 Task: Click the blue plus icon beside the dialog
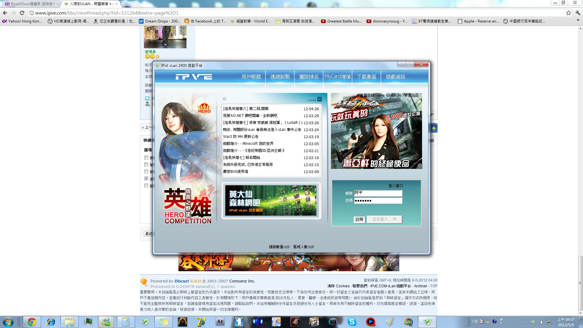[x=434, y=128]
